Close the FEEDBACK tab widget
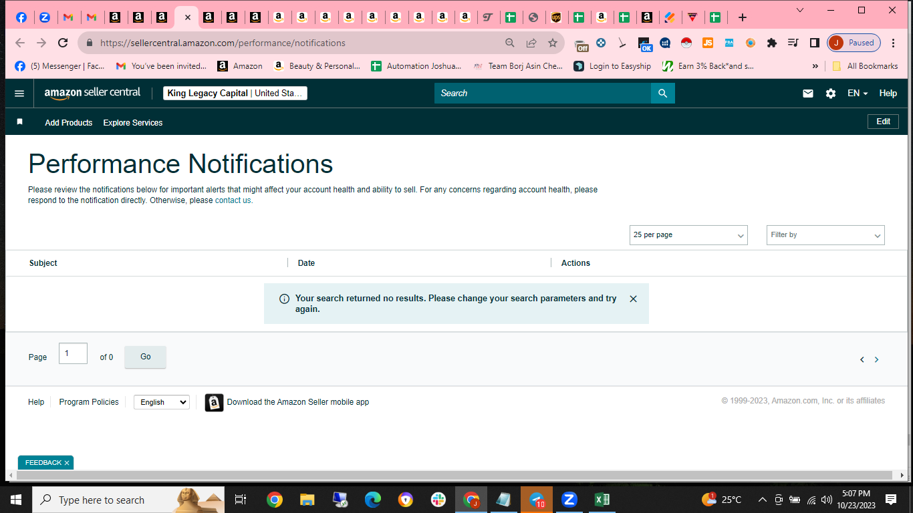 [x=67, y=463]
